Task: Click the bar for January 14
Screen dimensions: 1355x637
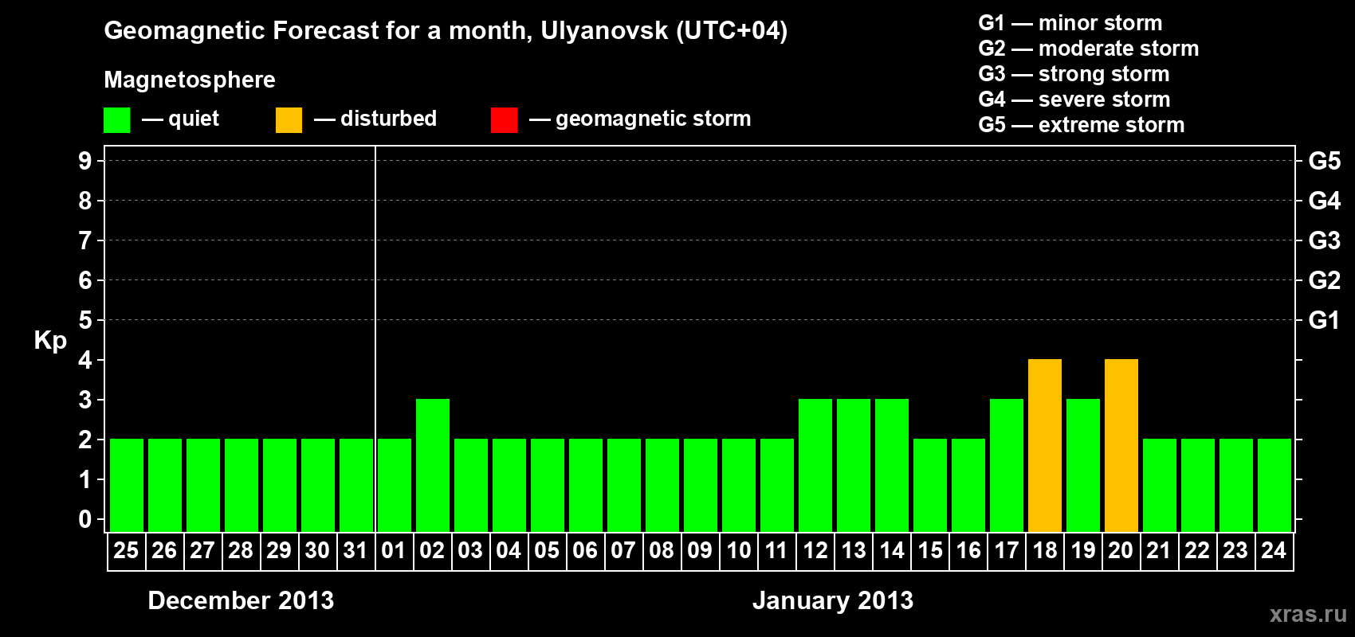Action: coord(892,466)
